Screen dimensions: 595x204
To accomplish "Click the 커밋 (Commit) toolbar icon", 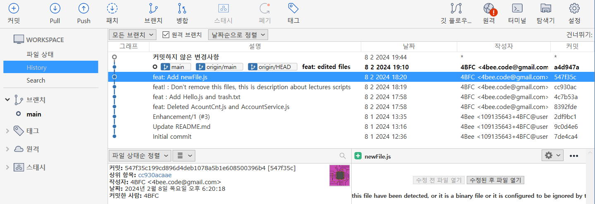I will (14, 8).
